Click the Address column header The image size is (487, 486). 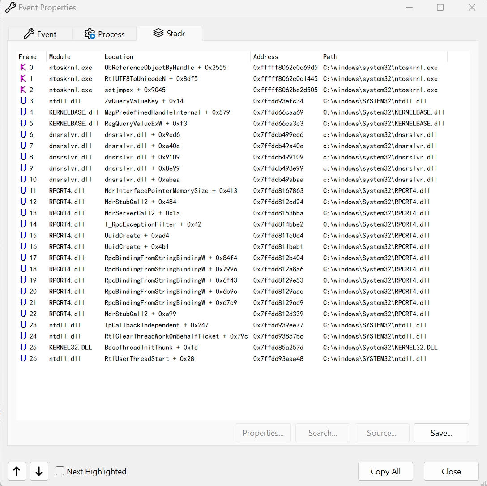(266, 57)
